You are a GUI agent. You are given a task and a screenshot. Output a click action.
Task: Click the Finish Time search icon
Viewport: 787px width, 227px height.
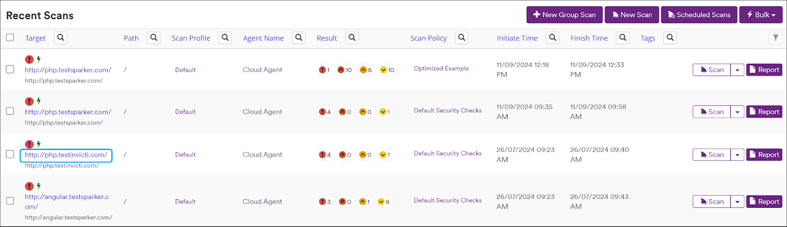tap(623, 38)
